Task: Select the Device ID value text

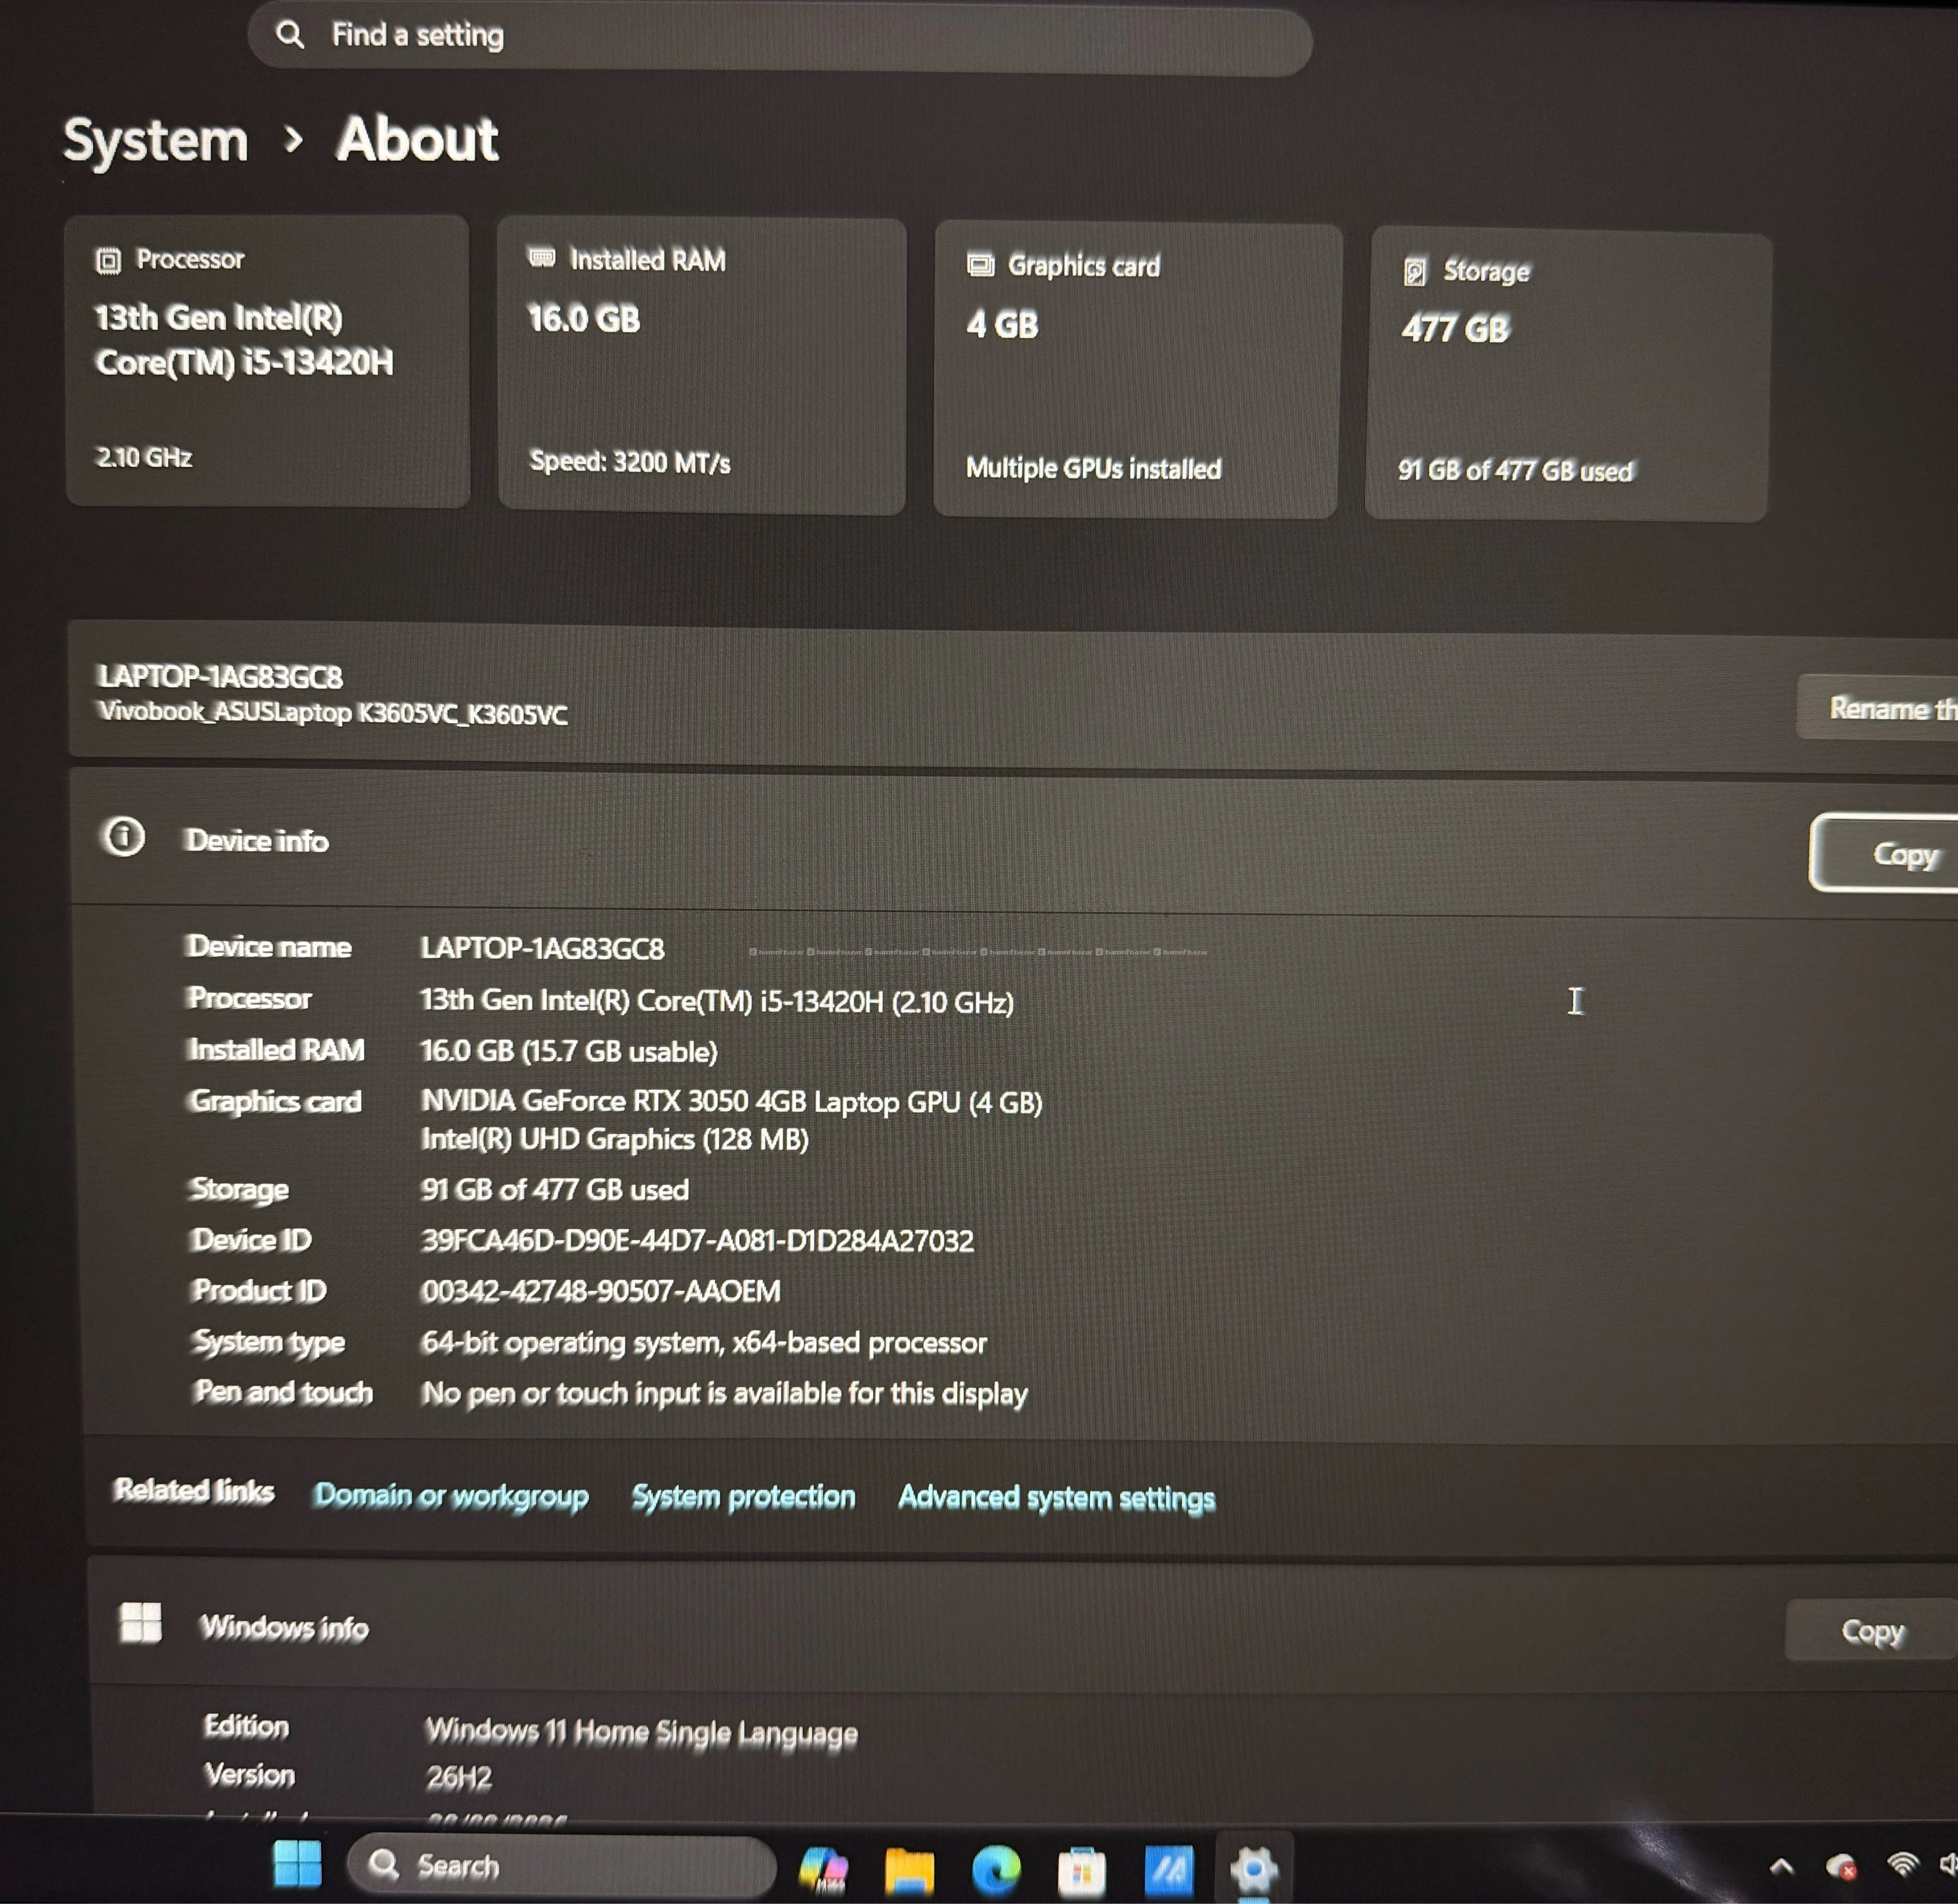Action: [697, 1241]
